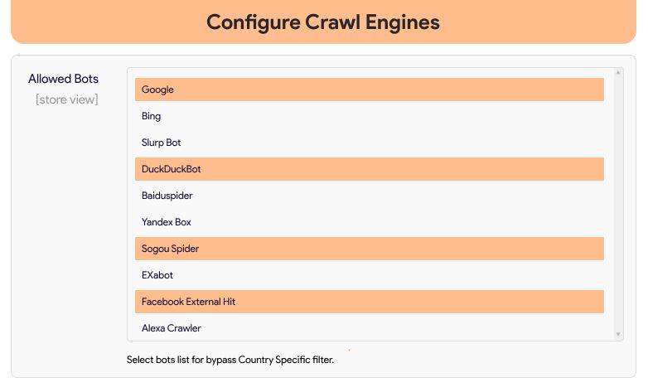Choose the Slurp Bot option

[369, 143]
